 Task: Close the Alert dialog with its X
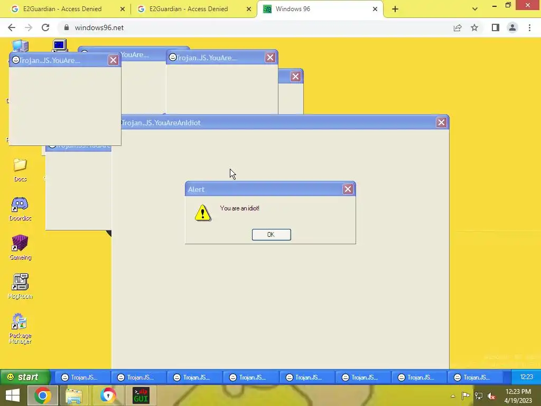coord(348,189)
